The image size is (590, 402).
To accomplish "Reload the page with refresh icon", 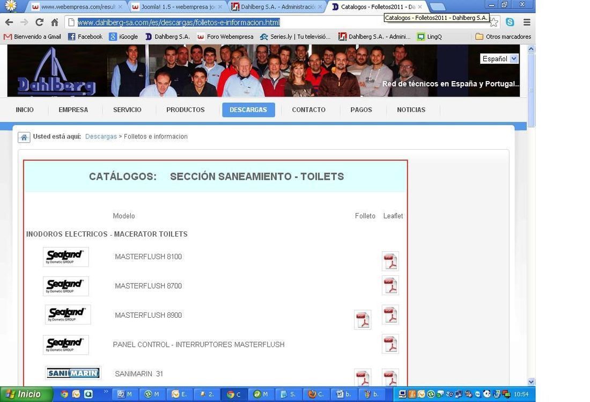I will click(40, 22).
